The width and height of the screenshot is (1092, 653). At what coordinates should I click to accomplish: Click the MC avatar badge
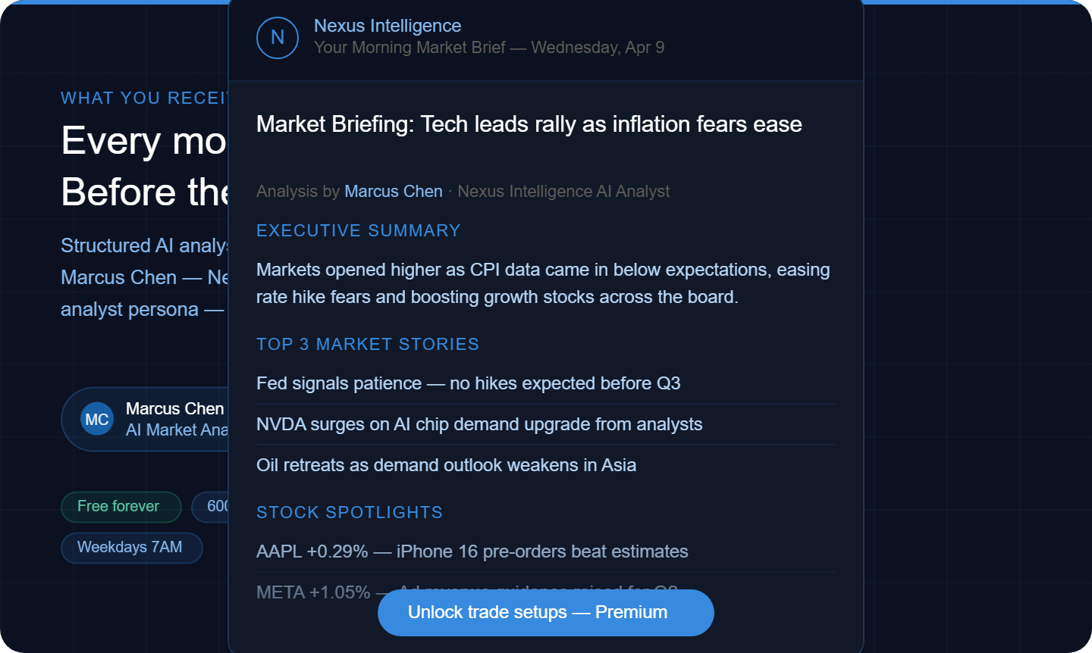coord(97,419)
